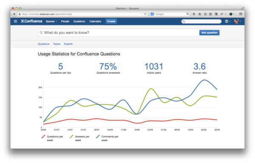The width and height of the screenshot is (255, 163).
Task: Open the user profile avatar menu
Action: pyautogui.click(x=237, y=21)
